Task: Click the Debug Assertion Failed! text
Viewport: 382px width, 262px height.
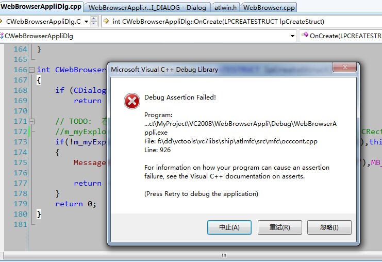Action: (x=180, y=97)
